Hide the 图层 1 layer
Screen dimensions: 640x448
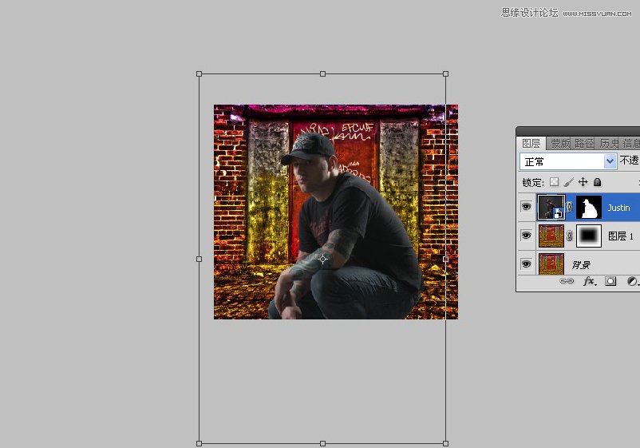click(x=526, y=236)
